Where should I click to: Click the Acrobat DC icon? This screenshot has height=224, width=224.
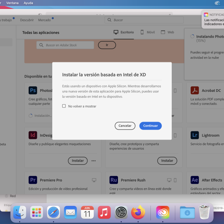[x=195, y=90]
